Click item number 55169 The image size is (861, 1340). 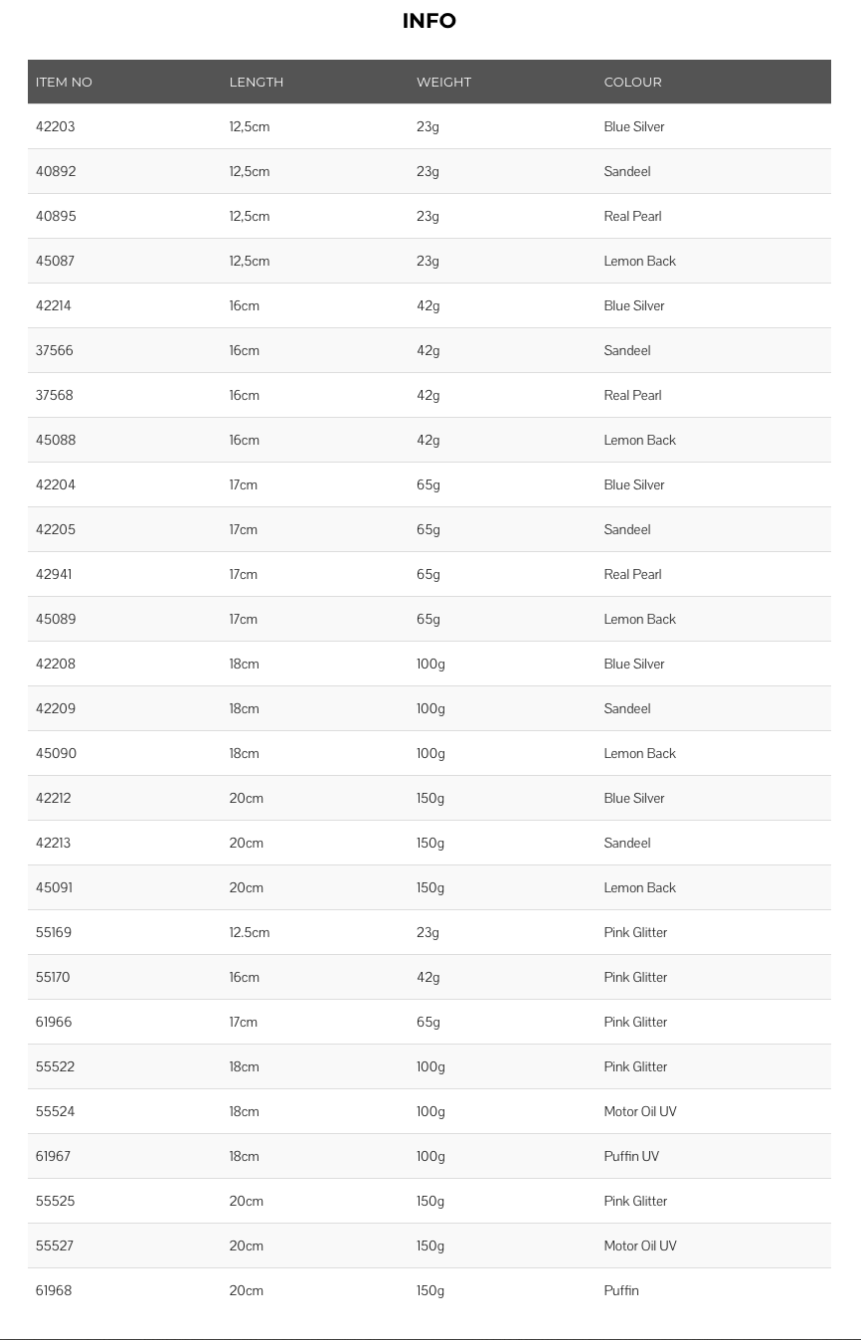coord(54,932)
